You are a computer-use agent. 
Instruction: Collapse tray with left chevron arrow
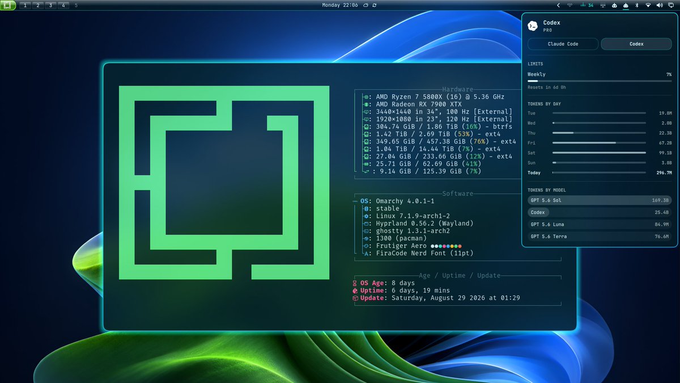point(558,5)
